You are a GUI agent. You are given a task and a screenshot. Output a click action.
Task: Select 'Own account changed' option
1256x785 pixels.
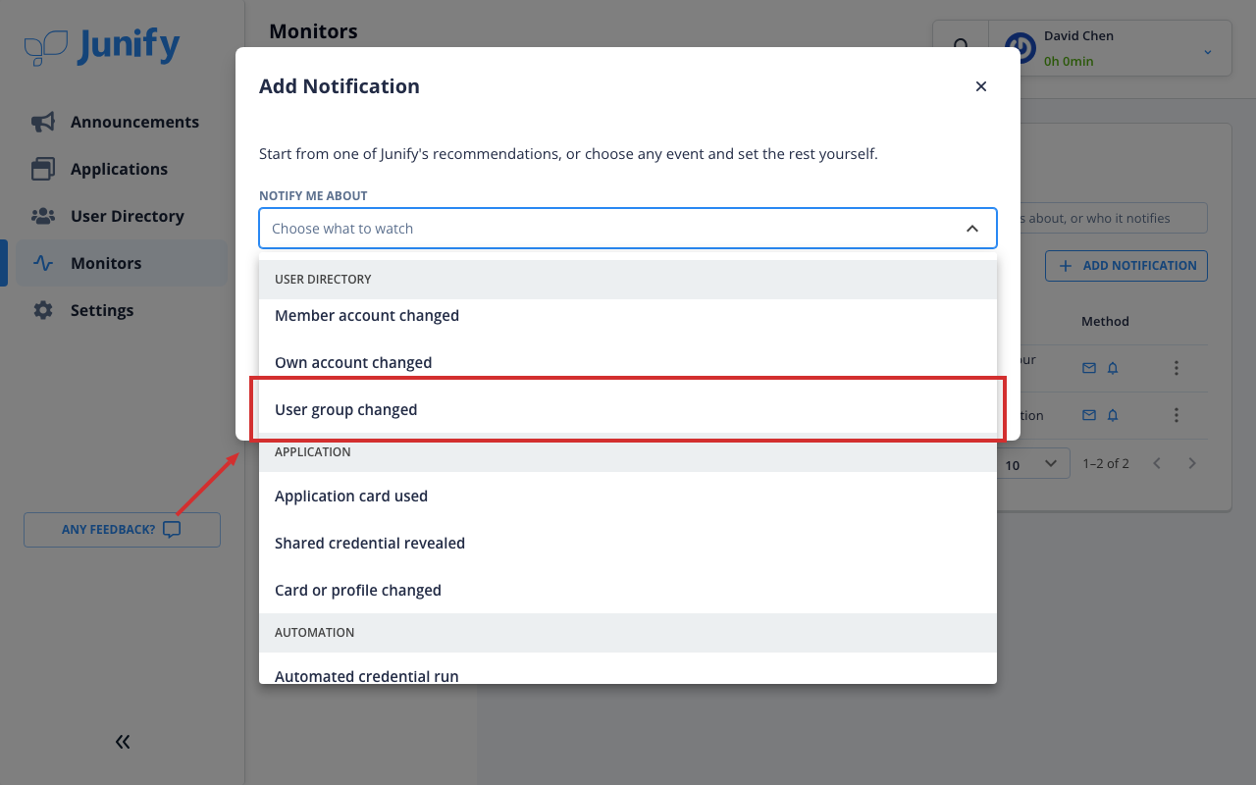point(628,362)
